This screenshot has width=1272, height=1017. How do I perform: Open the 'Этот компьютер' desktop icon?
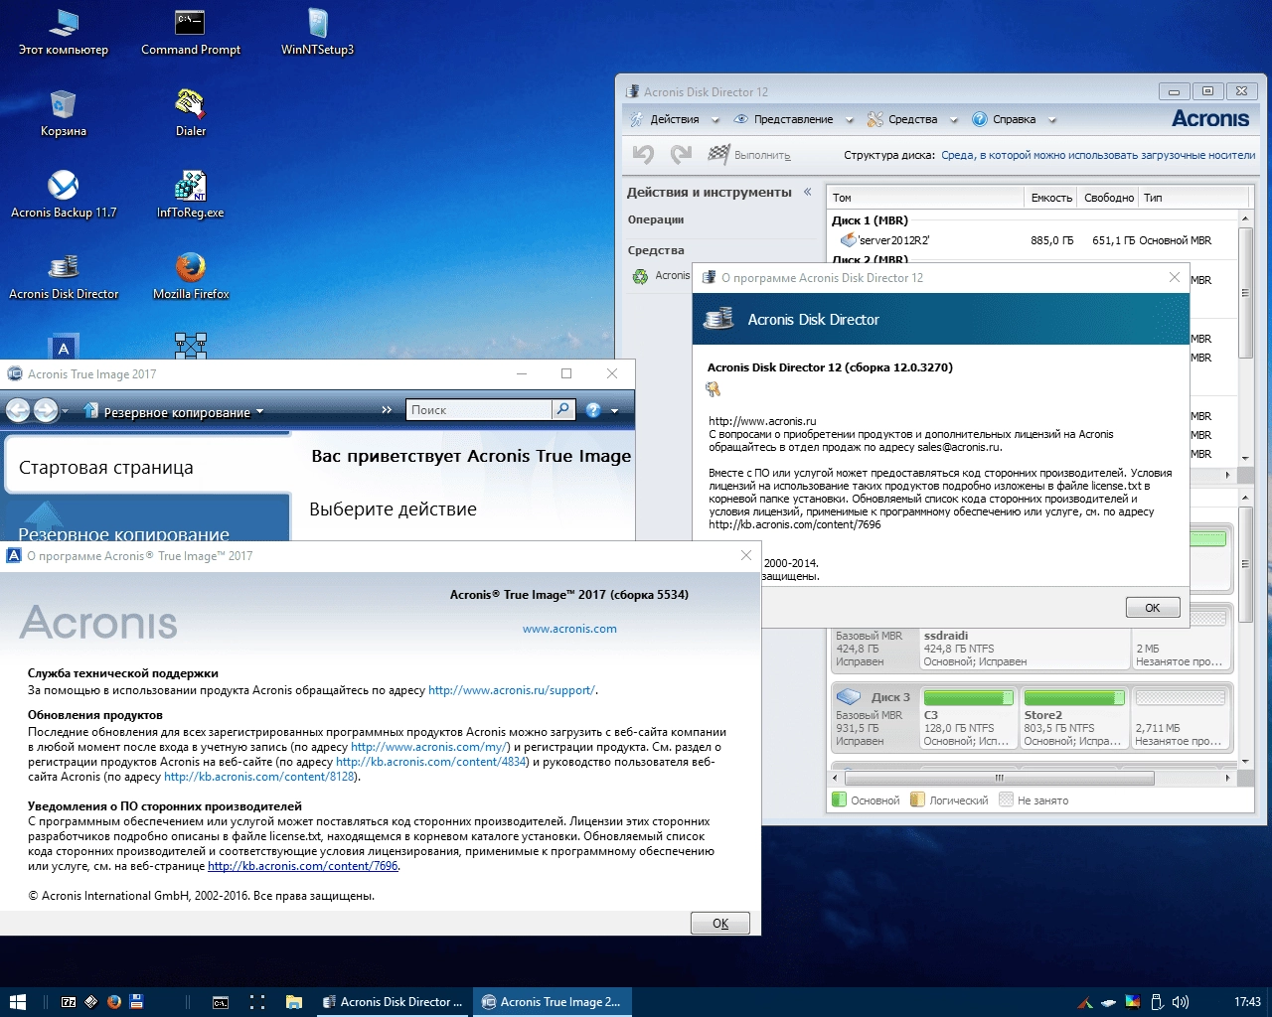point(64,32)
